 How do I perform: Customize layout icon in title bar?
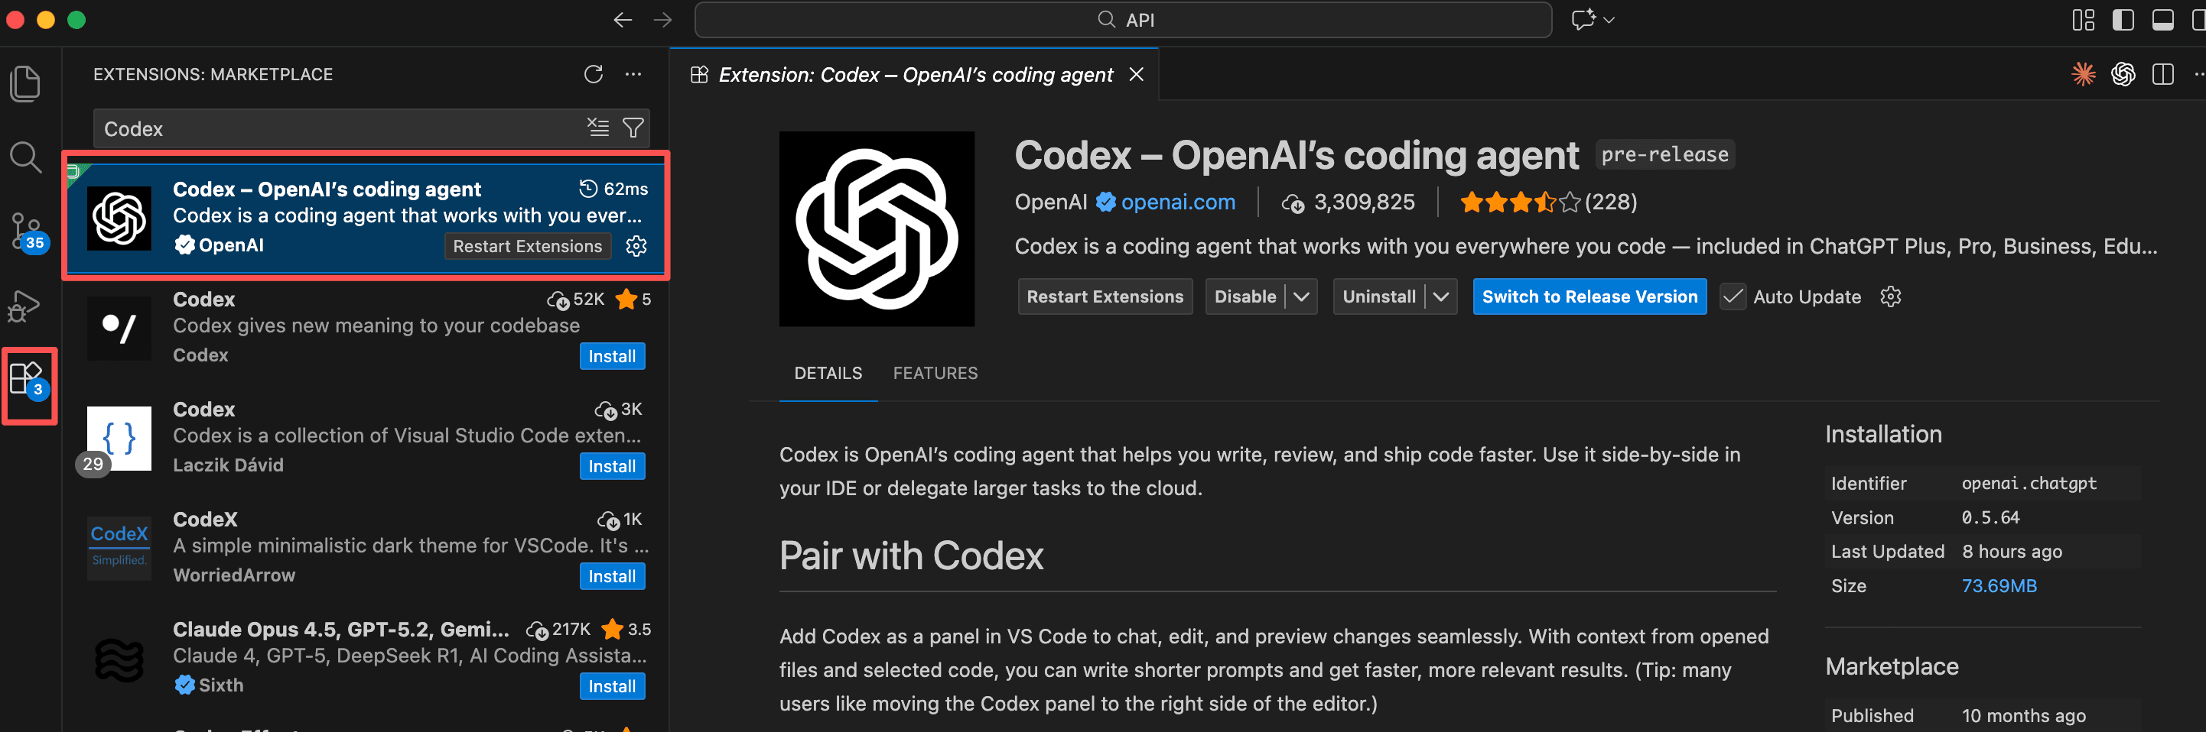2084,20
